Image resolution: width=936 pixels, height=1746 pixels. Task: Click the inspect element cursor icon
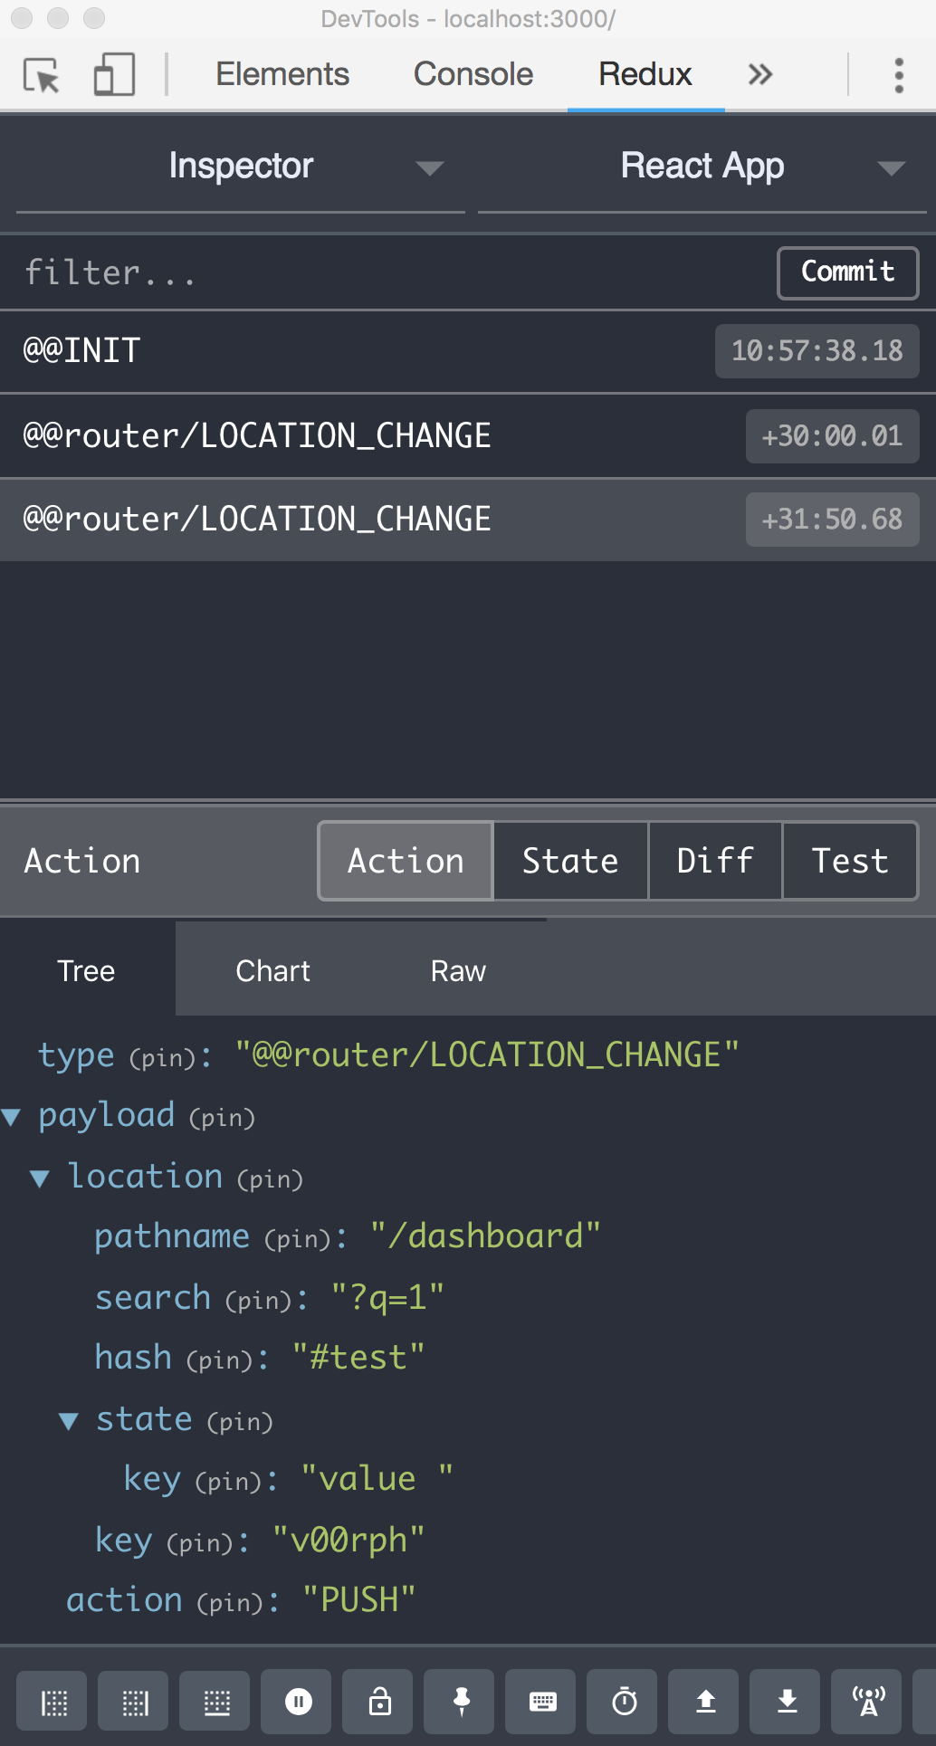click(42, 75)
